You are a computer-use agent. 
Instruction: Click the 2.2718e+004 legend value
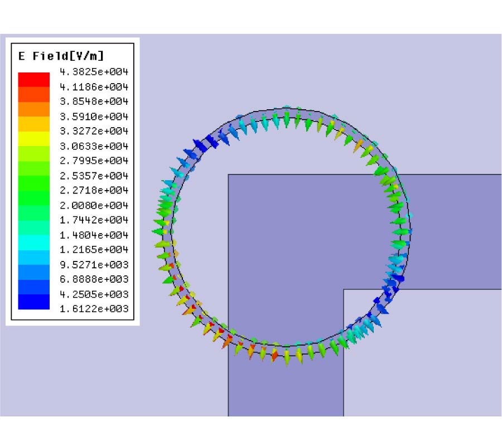[x=94, y=190]
